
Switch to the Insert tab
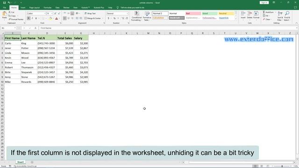23,7
